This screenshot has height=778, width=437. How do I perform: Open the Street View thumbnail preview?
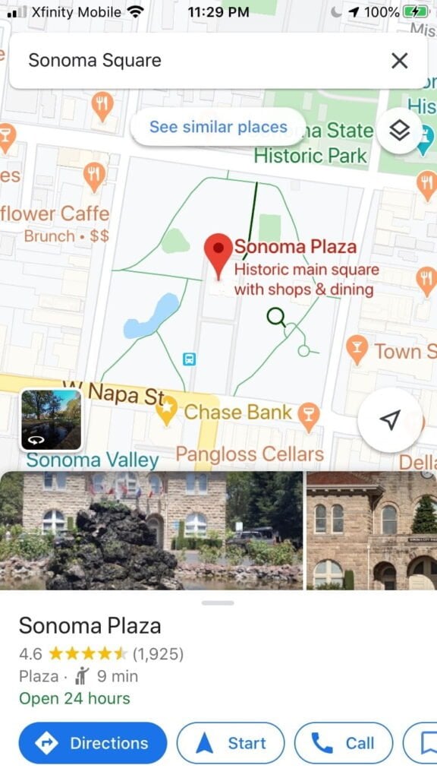point(51,419)
